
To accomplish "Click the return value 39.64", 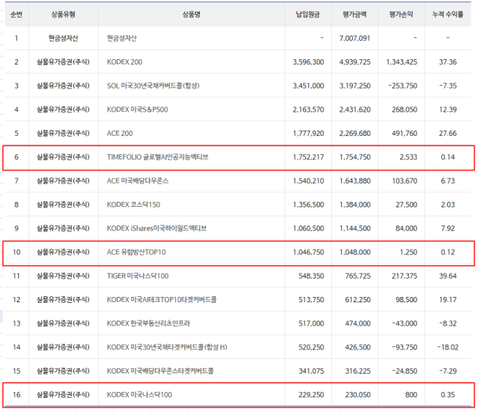I will coord(448,276).
